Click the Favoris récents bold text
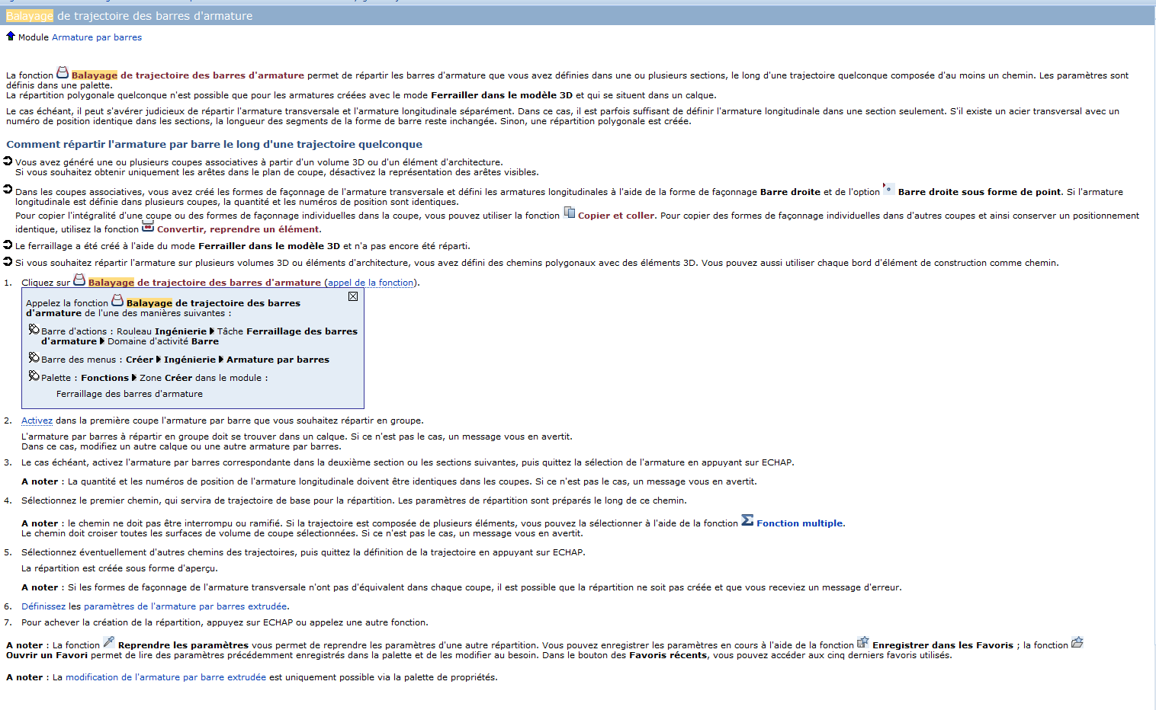This screenshot has width=1156, height=710. [668, 655]
